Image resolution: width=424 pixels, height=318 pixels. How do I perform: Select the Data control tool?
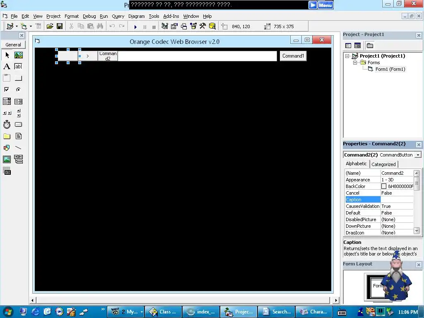tap(18, 159)
